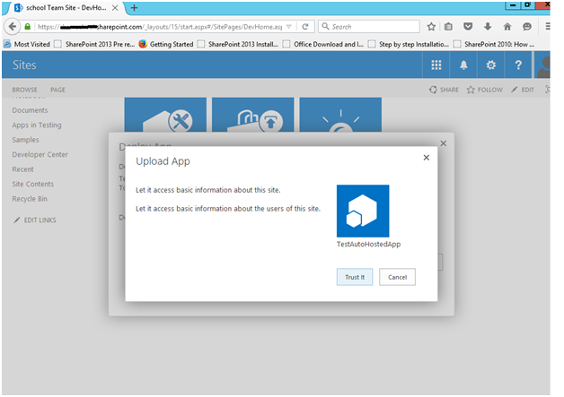The image size is (564, 397).
Task: Click the tools wrench tile
Action: point(165,115)
